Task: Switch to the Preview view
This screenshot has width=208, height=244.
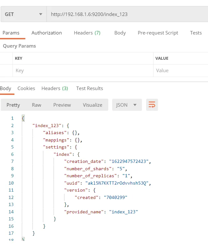Action: [62, 105]
